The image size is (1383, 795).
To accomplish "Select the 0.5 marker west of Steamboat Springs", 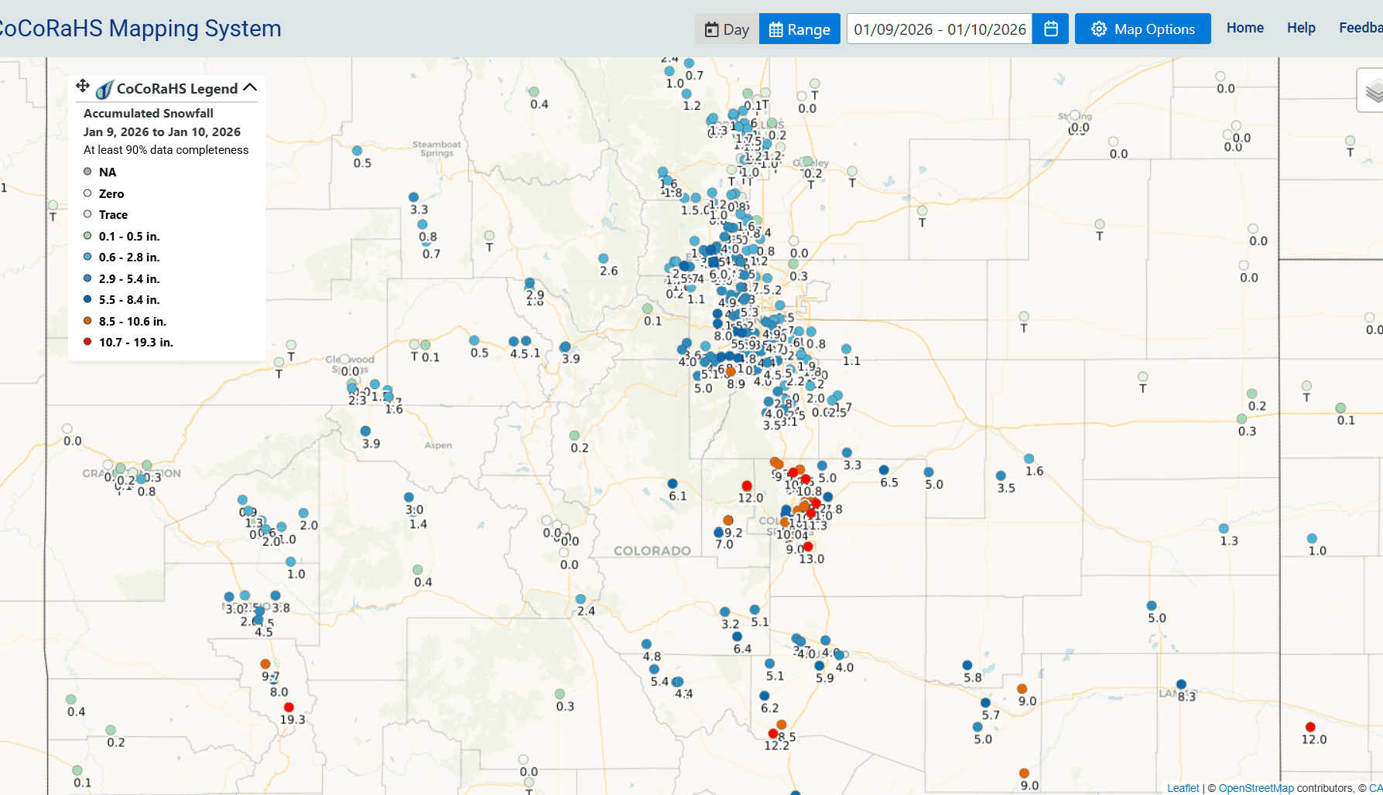I will coord(357,151).
